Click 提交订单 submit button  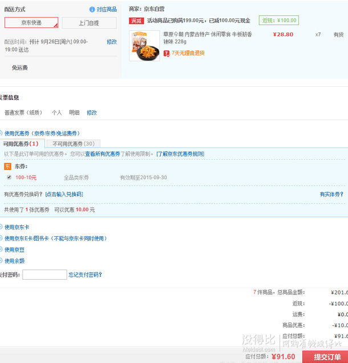(325, 357)
